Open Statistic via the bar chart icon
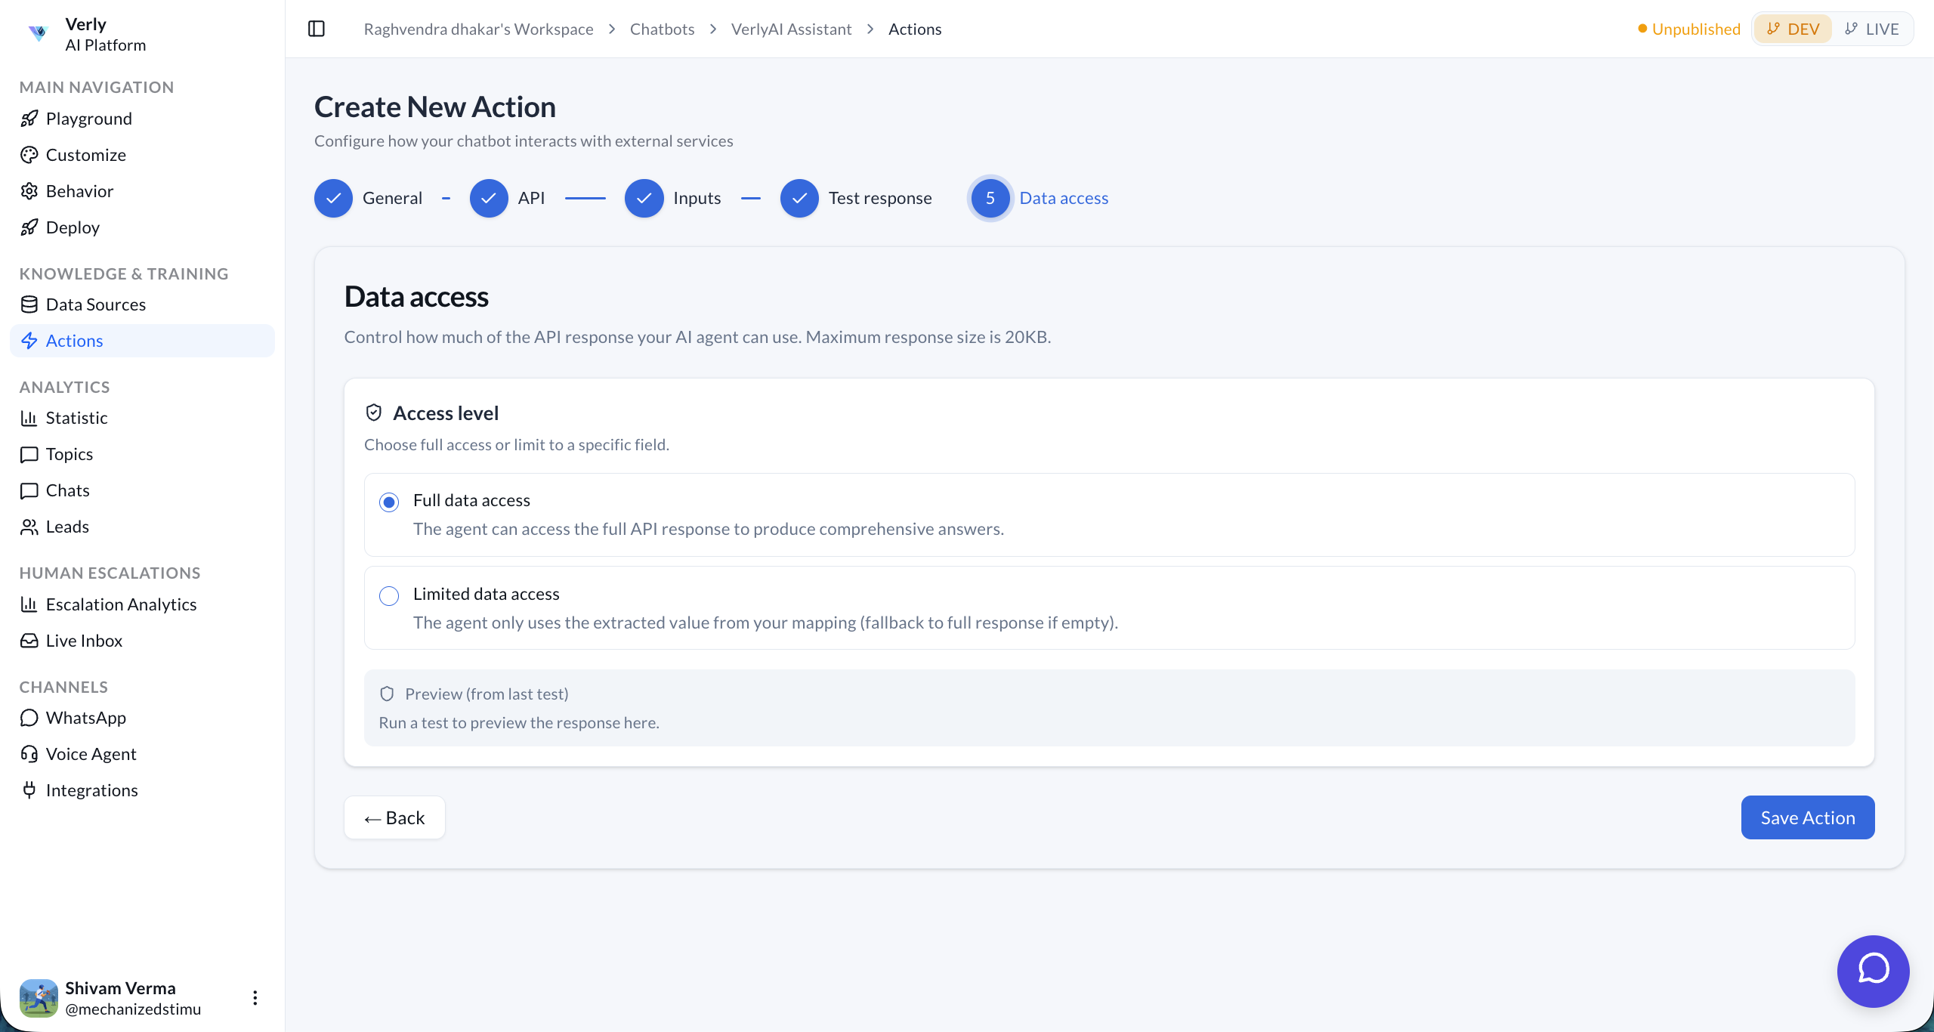 click(29, 417)
